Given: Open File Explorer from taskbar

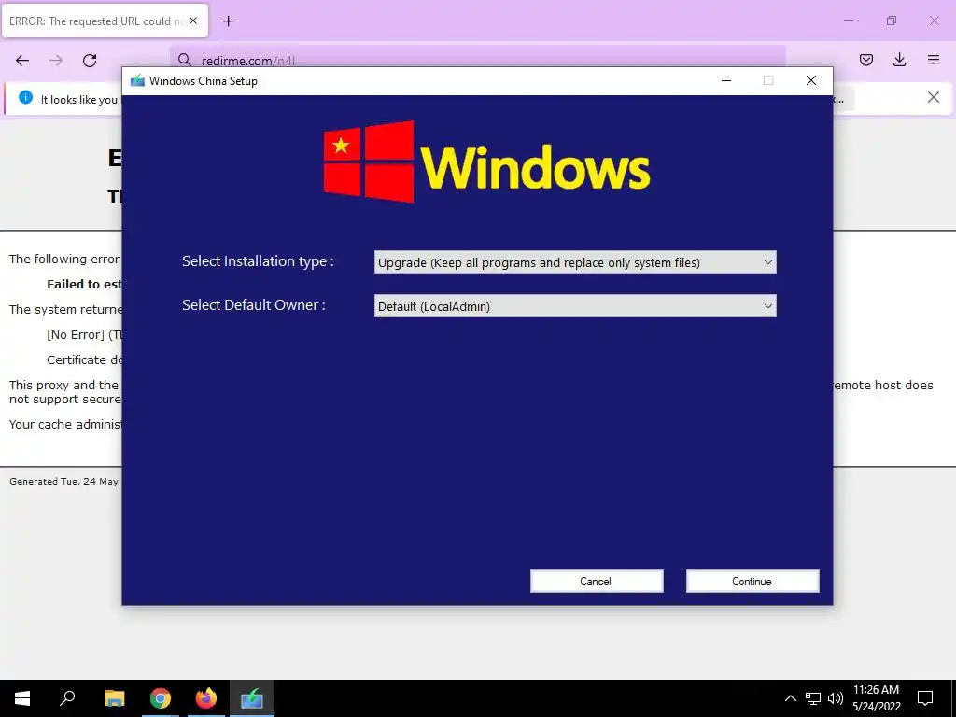Looking at the screenshot, I should [114, 698].
